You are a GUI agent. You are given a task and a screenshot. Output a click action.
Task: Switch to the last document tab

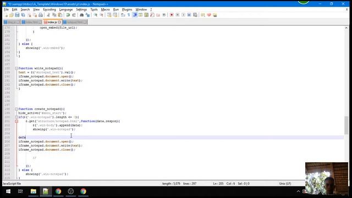75,22
